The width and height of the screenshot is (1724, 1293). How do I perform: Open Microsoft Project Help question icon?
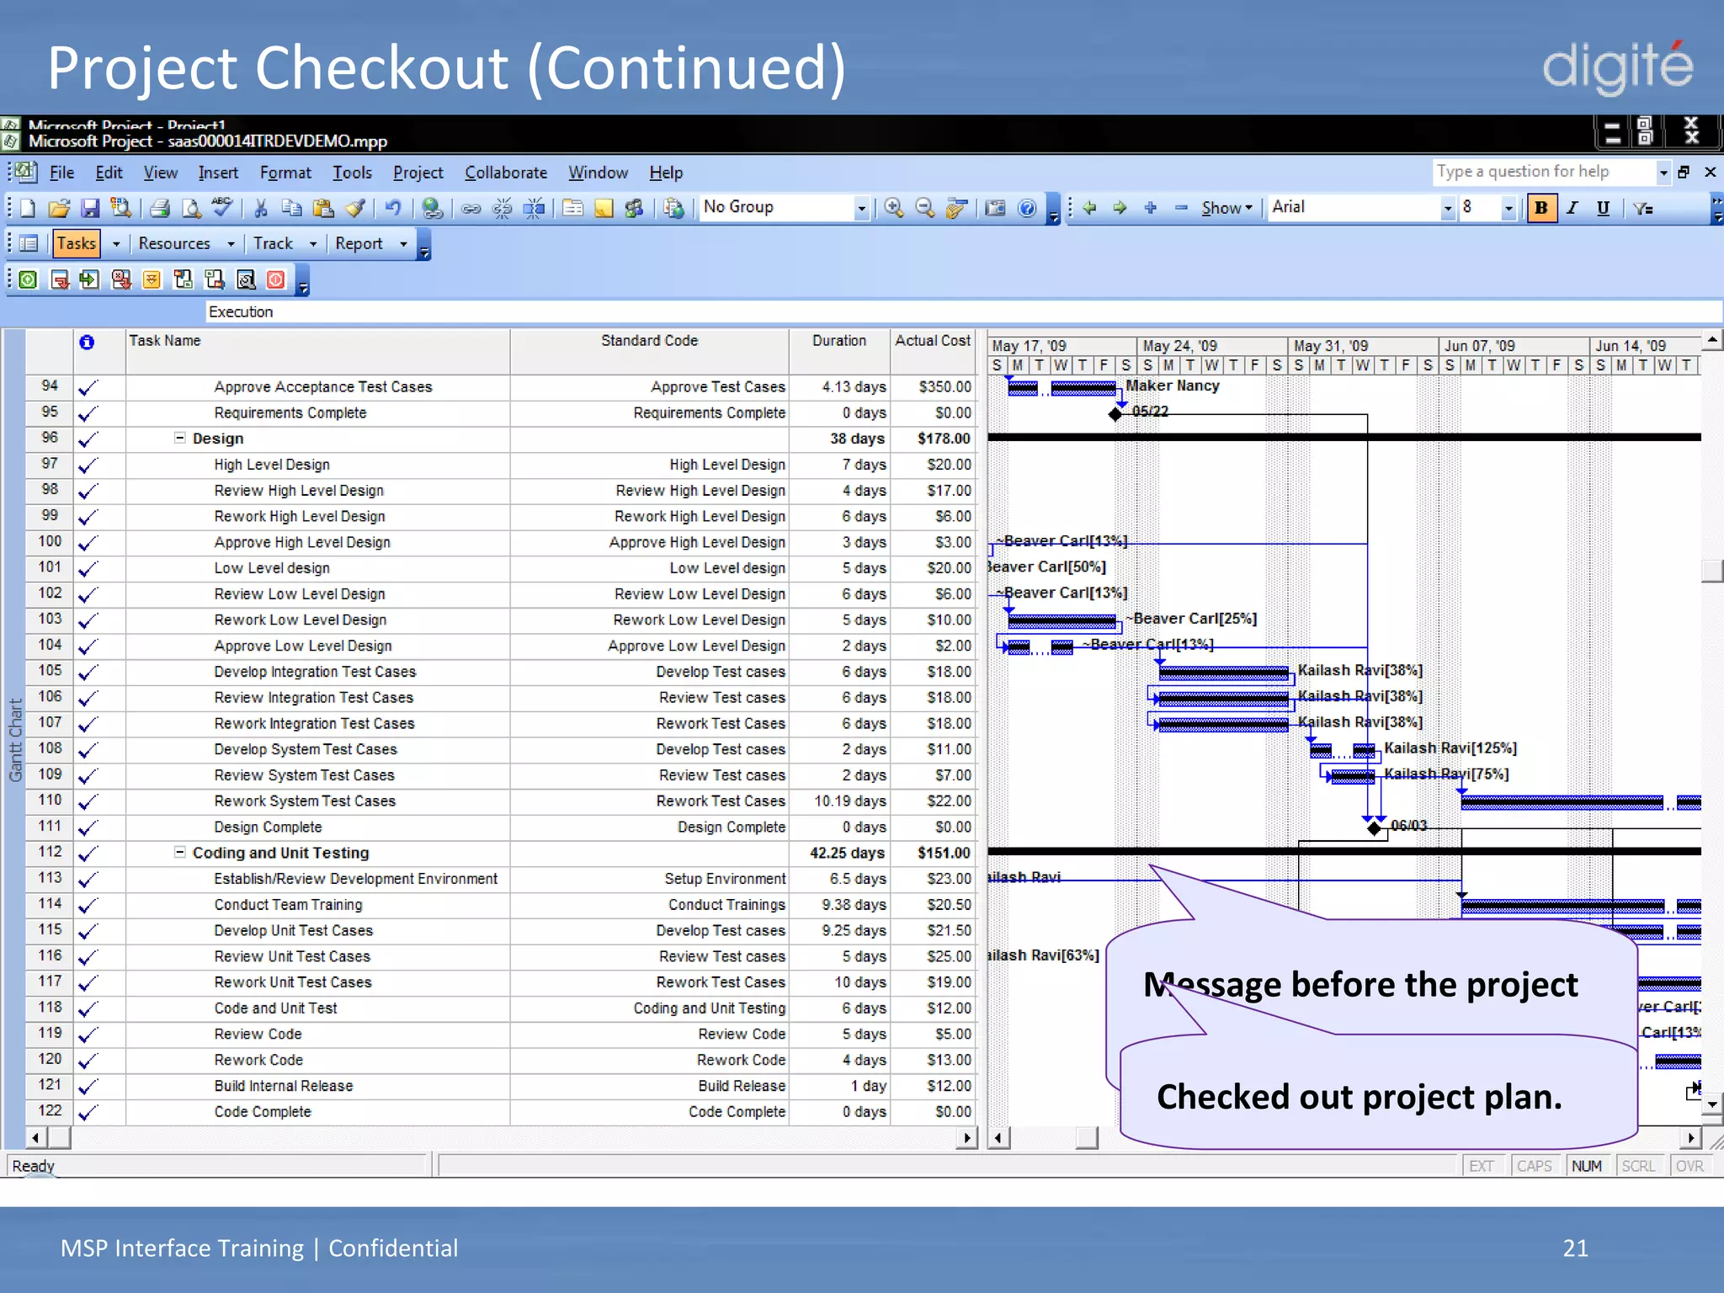click(1027, 208)
